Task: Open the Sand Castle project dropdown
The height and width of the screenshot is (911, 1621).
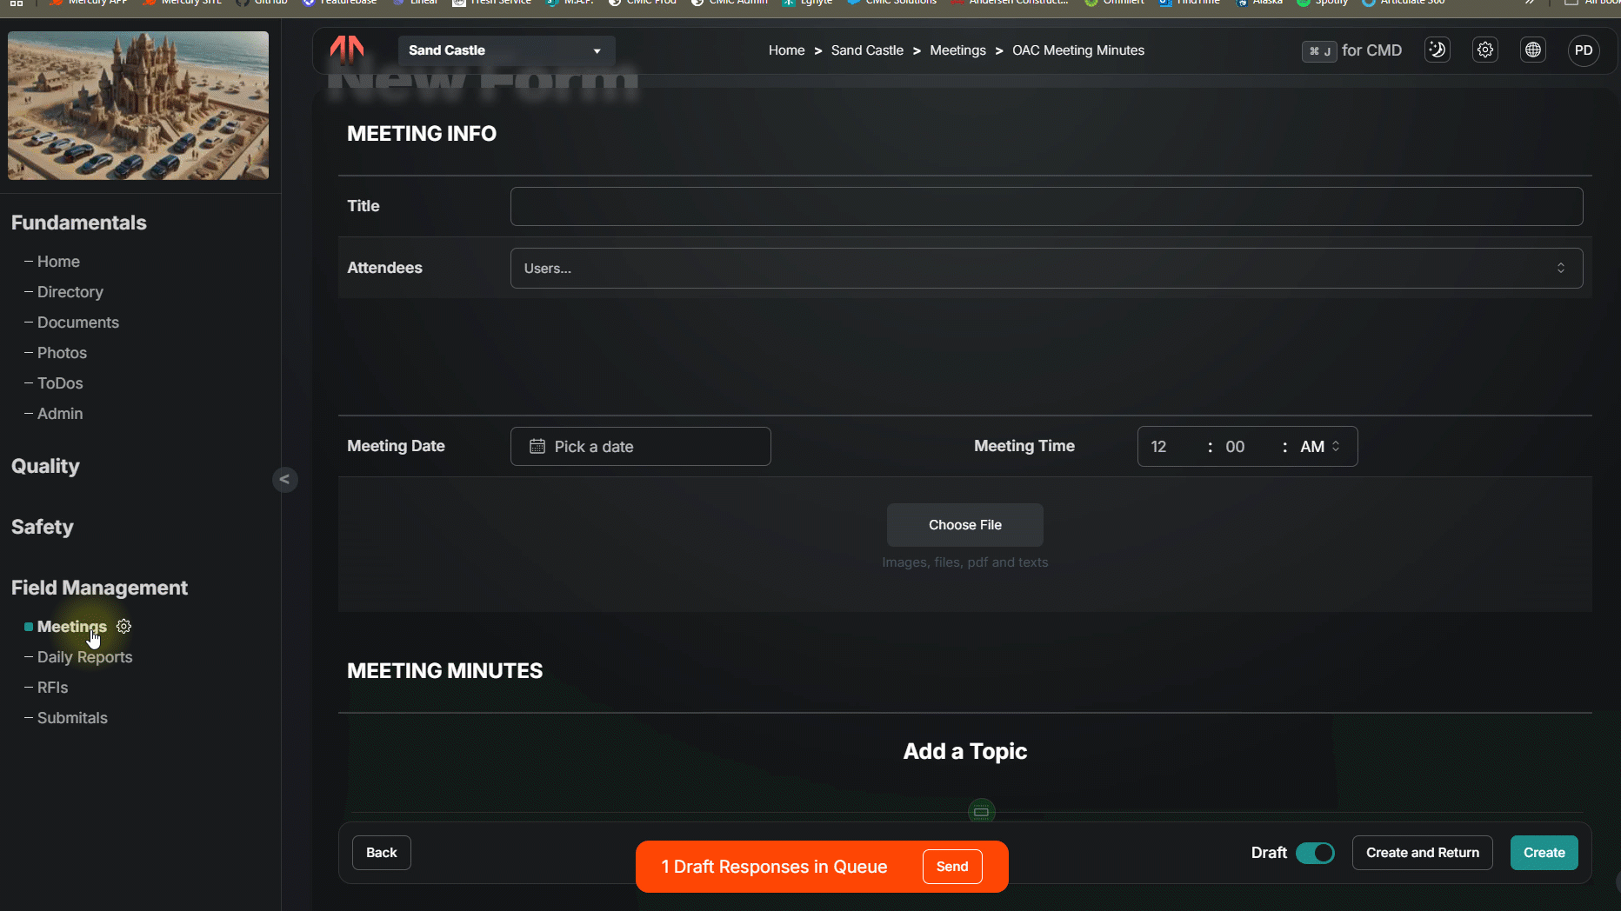Action: 506,50
